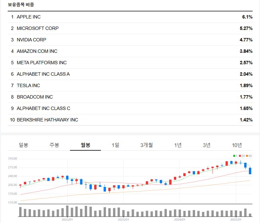
Task: Select the 월봉 monthly chart tab
Action: click(x=85, y=145)
